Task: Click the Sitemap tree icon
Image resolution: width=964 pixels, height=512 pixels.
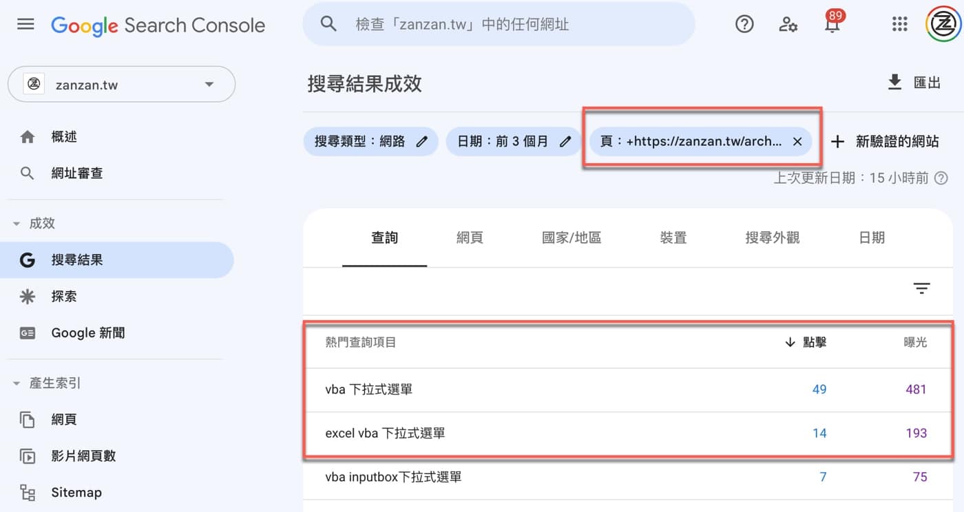Action: [28, 493]
